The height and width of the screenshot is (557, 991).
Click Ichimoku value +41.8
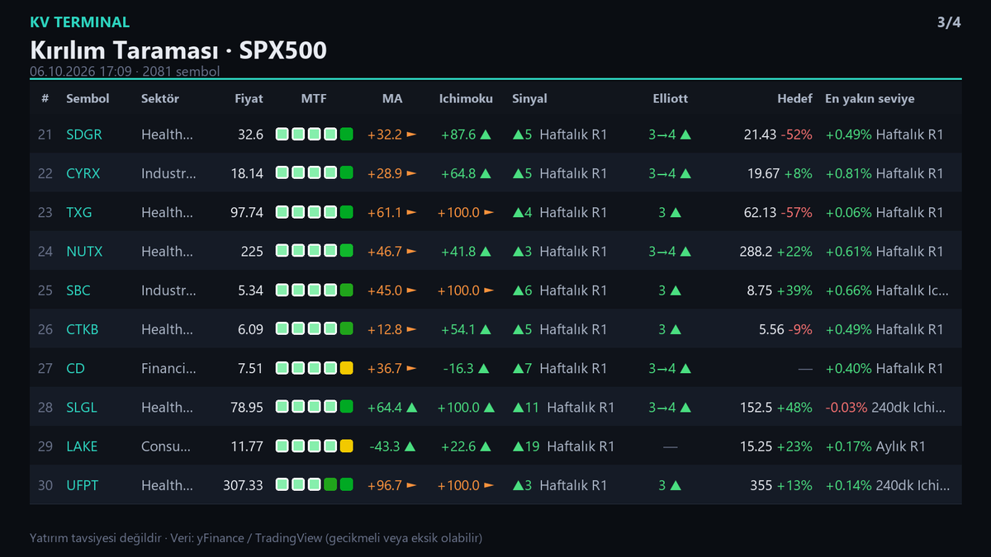point(458,252)
